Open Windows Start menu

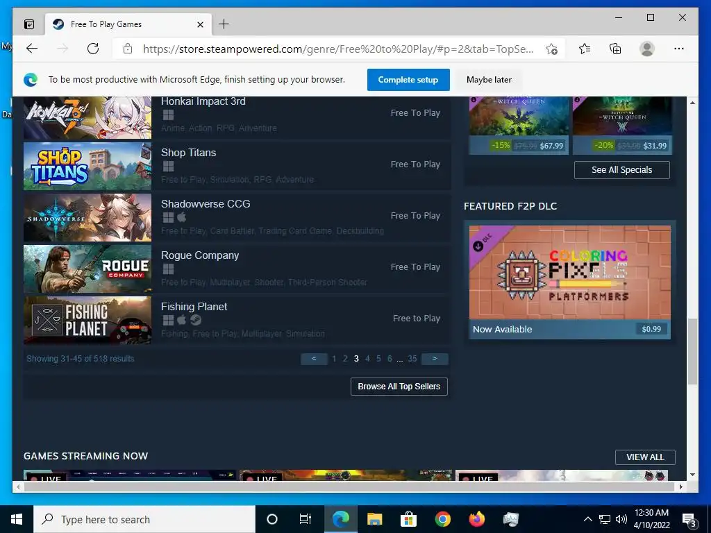pyautogui.click(x=17, y=519)
